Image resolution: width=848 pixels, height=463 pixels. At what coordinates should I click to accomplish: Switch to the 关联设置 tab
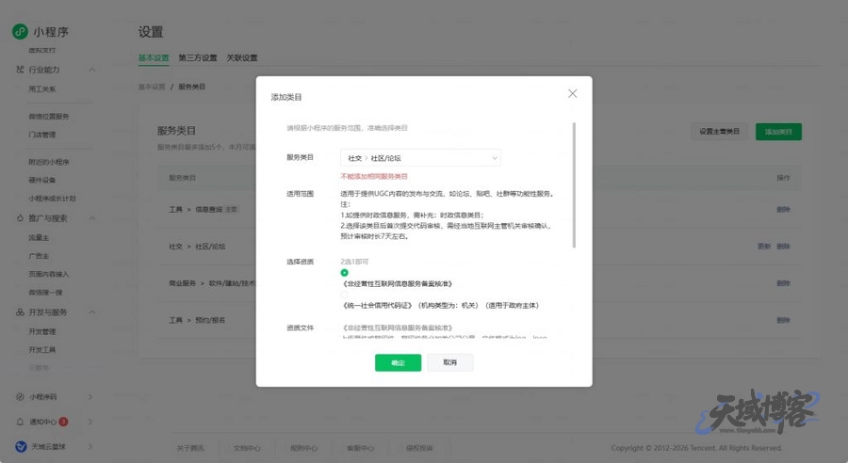click(x=242, y=57)
